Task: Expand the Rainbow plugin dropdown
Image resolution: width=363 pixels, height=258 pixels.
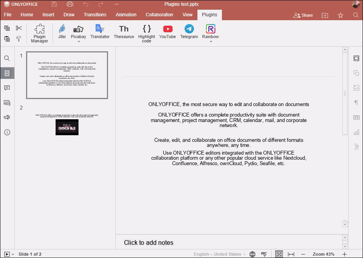Action: 211,42
